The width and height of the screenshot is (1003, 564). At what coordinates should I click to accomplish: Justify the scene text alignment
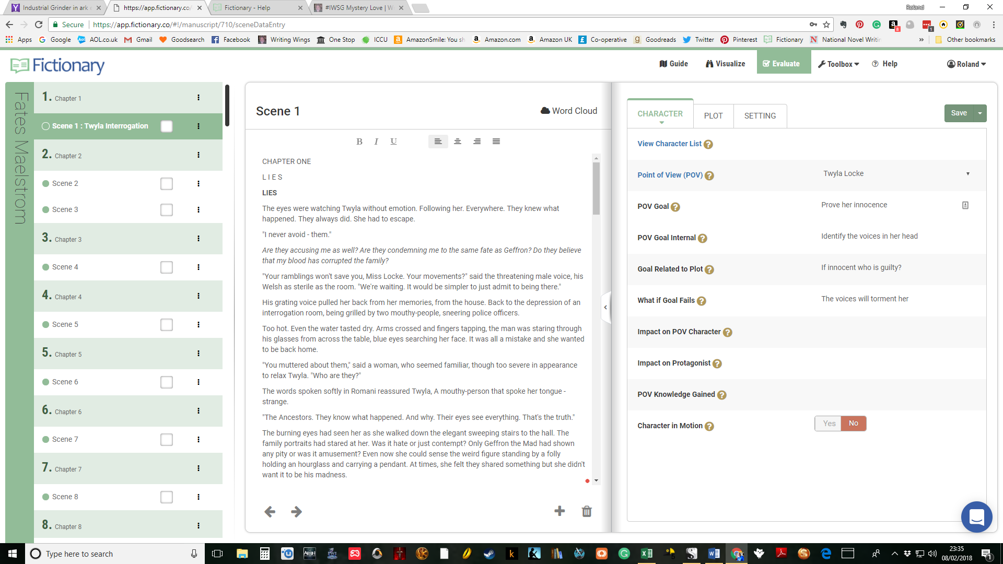point(496,142)
